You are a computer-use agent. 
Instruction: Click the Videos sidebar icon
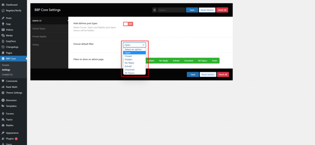coord(3,30)
